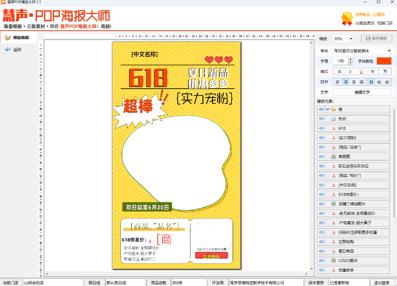Hide the 618 text layer
Screen dimensions: 397x286
(x=322, y=128)
